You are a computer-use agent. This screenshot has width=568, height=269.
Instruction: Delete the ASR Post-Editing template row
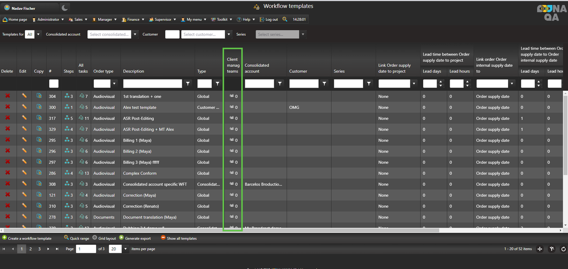7,118
